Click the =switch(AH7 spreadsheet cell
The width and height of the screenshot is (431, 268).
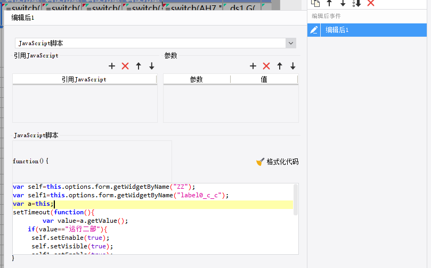(x=193, y=7)
